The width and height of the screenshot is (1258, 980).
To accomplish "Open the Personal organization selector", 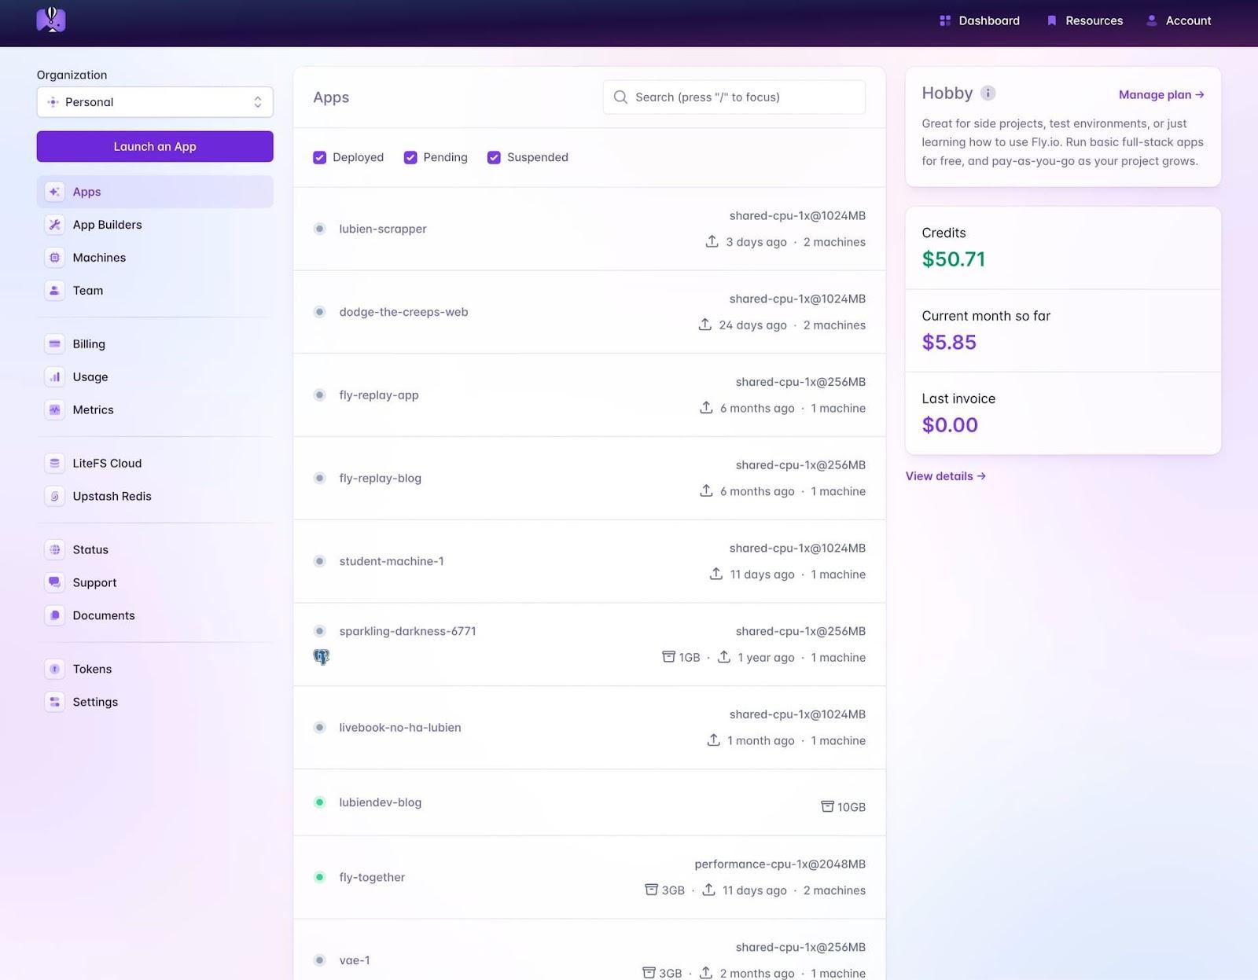I will pos(155,101).
